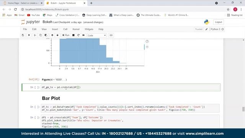
Task: Open the Gmail bookmark
Action: pos(20,15)
